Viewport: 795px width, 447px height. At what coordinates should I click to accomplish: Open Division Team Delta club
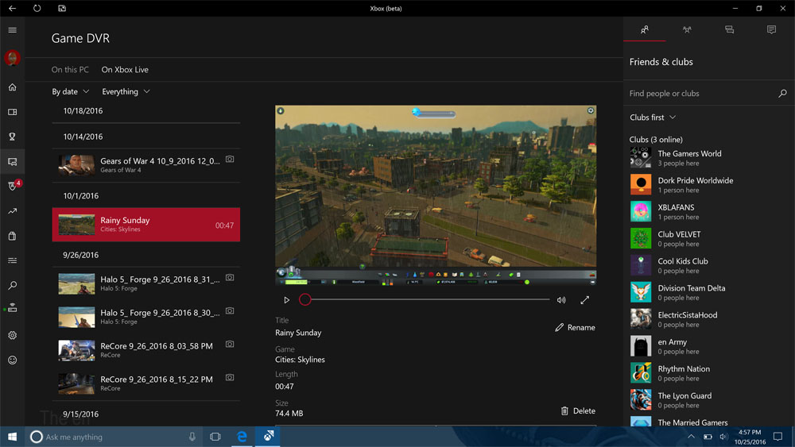click(x=708, y=292)
